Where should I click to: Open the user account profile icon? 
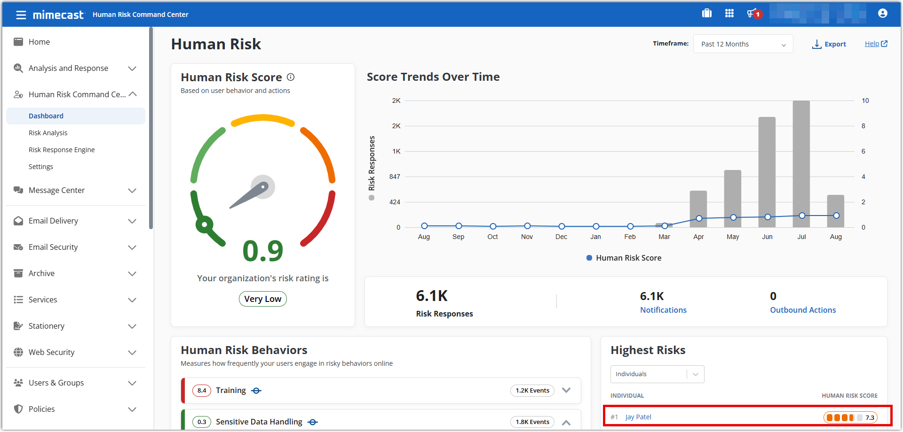point(883,14)
